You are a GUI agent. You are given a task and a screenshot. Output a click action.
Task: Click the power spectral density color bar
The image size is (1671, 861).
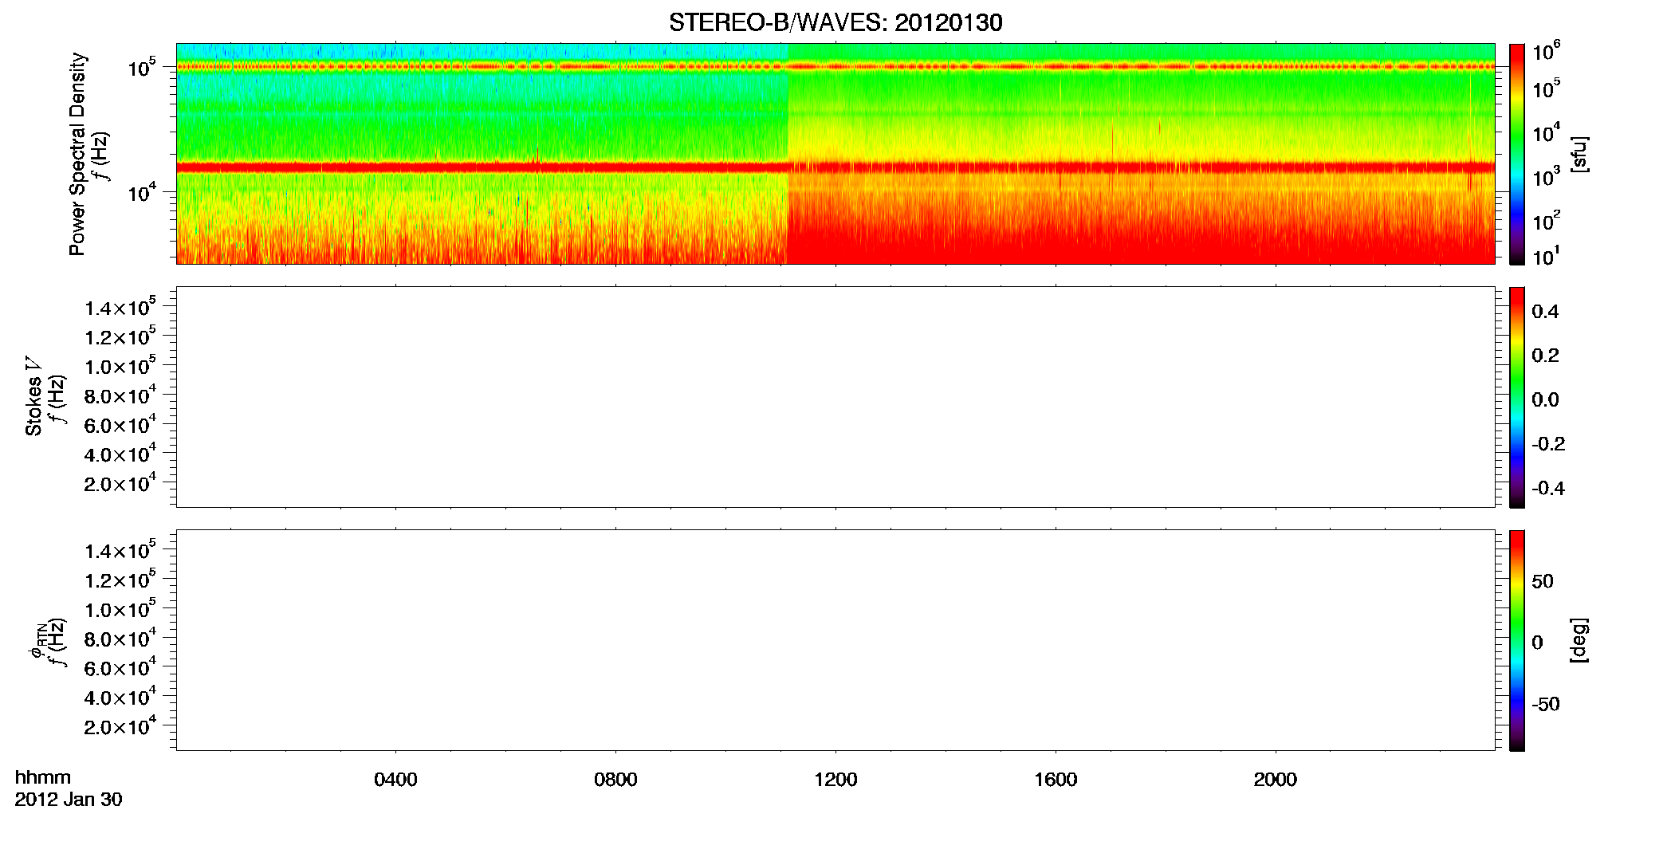[1516, 154]
